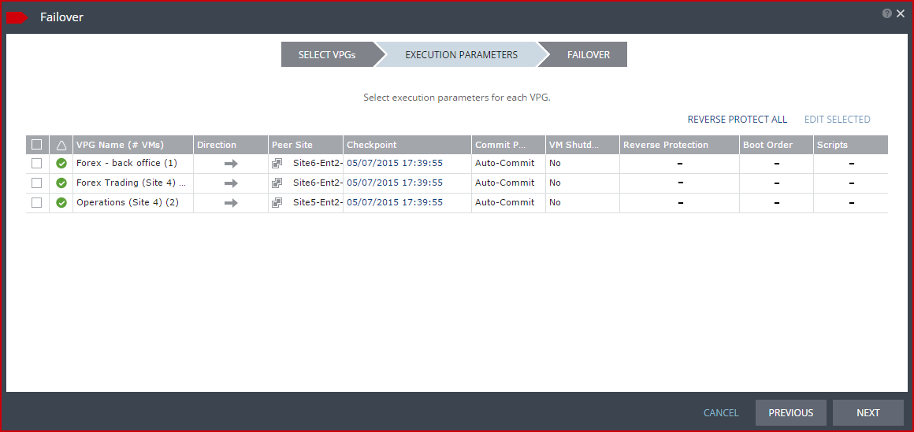Click REVERSE PROTECT ALL link
This screenshot has height=432, width=914.
(x=738, y=120)
